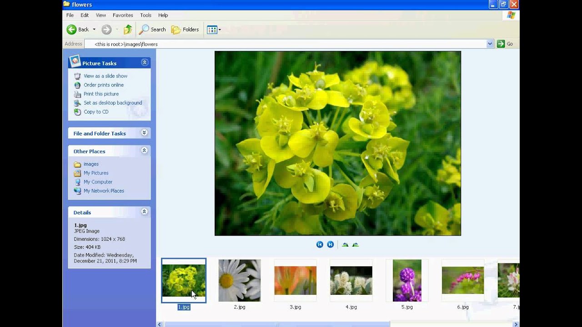The image size is (582, 327).
Task: Open Forward history dropdown arrow
Action: pos(117,30)
